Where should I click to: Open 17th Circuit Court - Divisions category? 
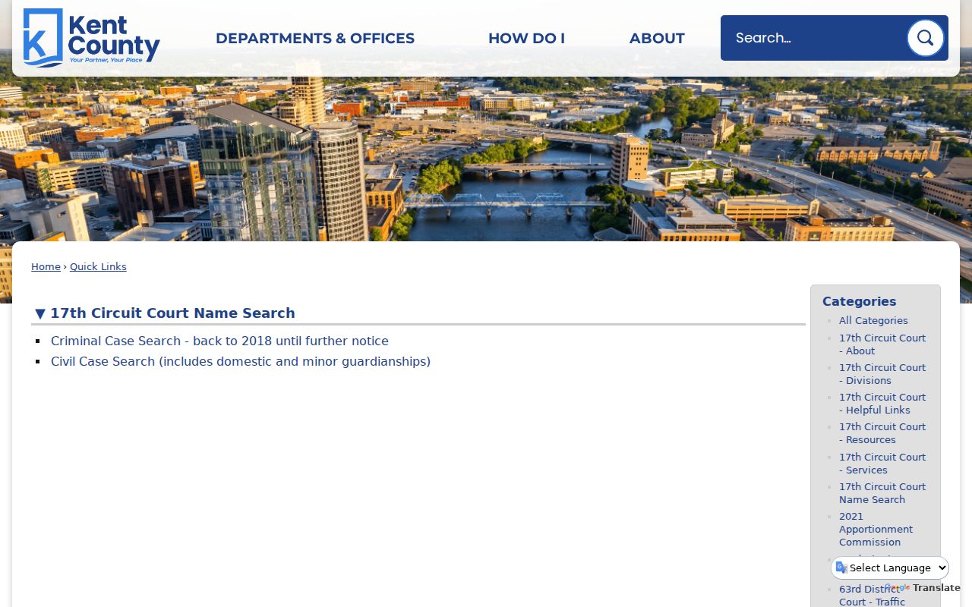pyautogui.click(x=882, y=374)
